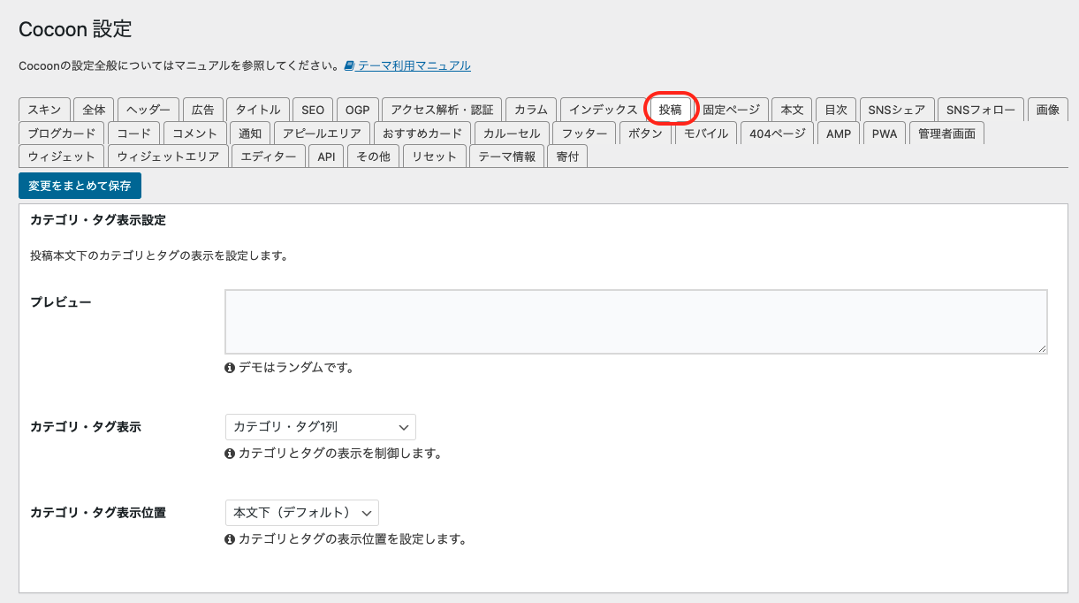Click the book icon beside the manual link
This screenshot has height=603, width=1079.
pos(350,65)
